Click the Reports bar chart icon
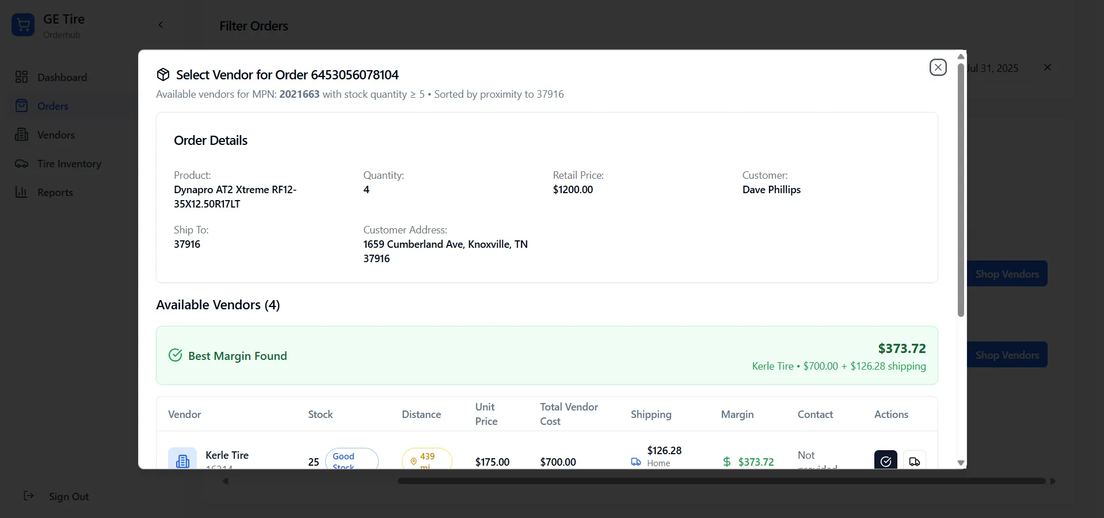The image size is (1104, 518). (21, 192)
